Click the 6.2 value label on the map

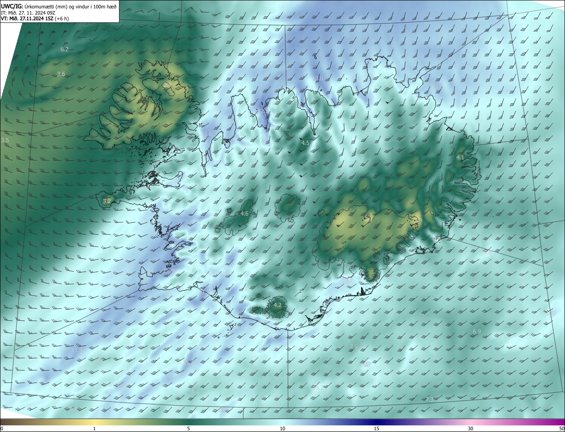pos(64,49)
